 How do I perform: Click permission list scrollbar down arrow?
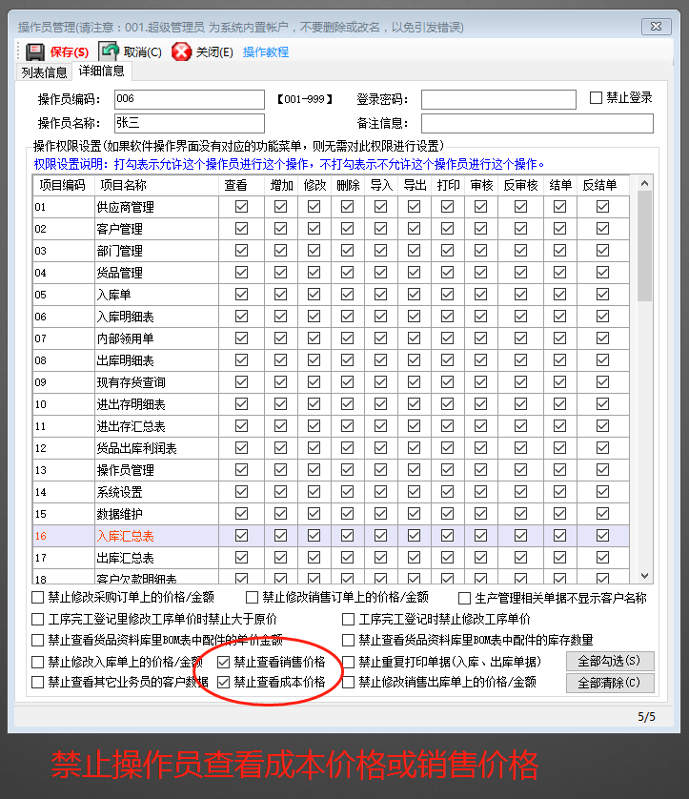(x=644, y=575)
